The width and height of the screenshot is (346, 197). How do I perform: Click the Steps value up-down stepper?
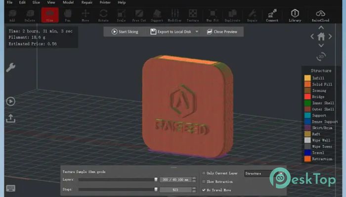(x=194, y=190)
